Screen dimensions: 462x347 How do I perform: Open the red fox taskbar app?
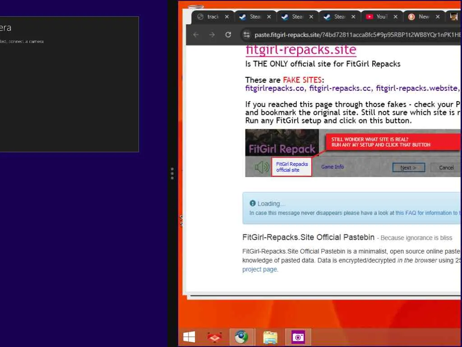coord(215,337)
